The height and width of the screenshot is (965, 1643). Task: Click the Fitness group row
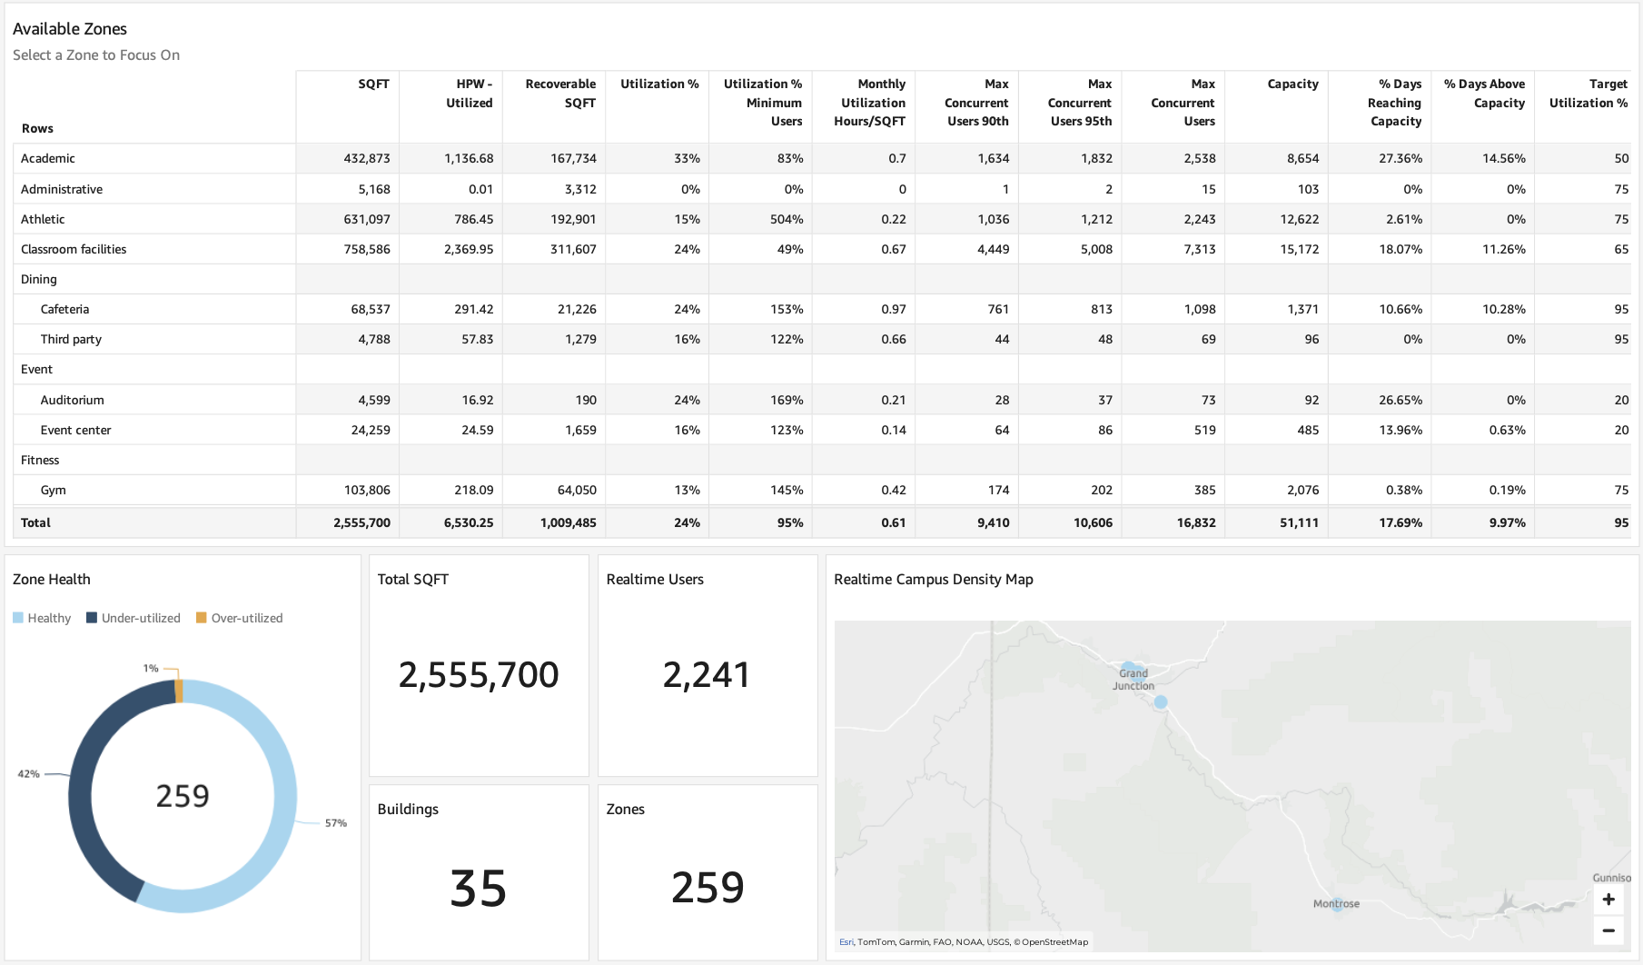pos(822,460)
